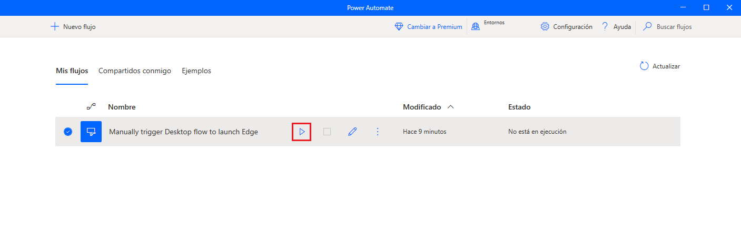
Task: Deselect the flow row's blue checkmark
Action: pyautogui.click(x=68, y=132)
